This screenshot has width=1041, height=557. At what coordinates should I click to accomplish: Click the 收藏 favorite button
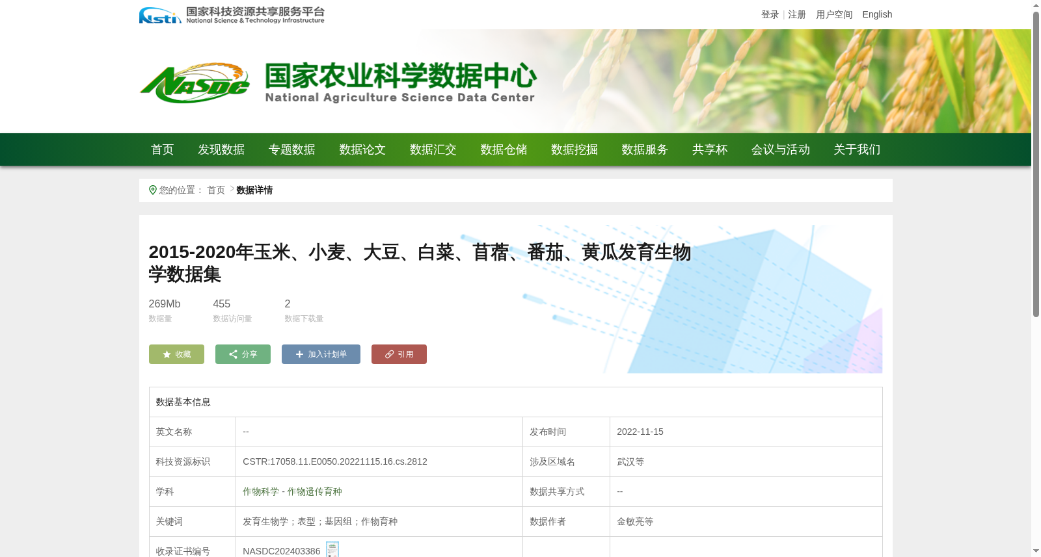(176, 354)
